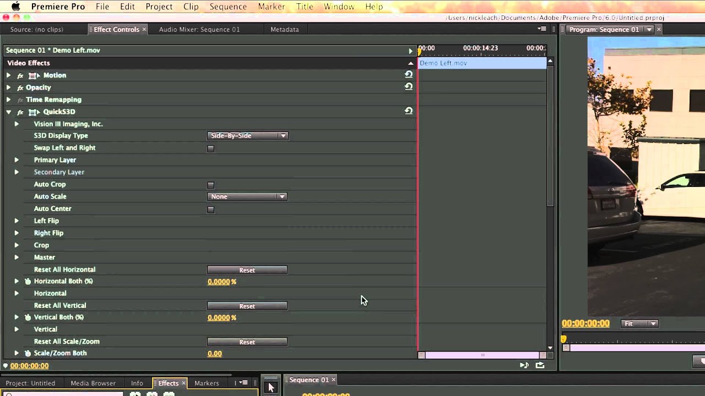Expand the Time Remapping effect

8,100
